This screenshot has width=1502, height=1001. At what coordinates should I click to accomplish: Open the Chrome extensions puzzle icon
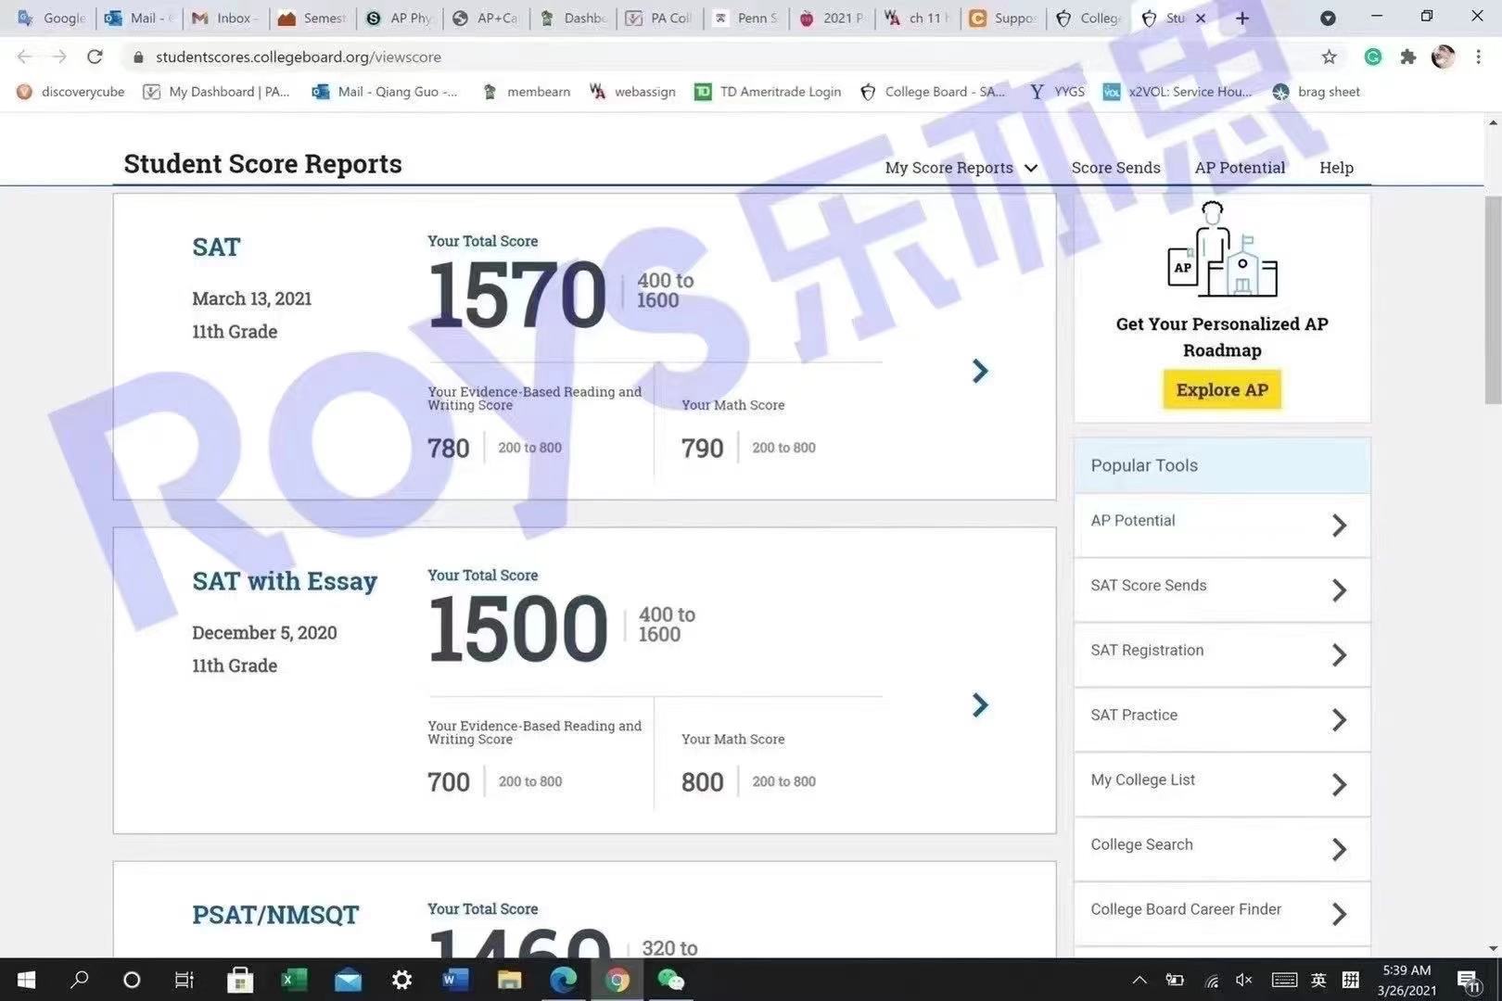[1408, 57]
